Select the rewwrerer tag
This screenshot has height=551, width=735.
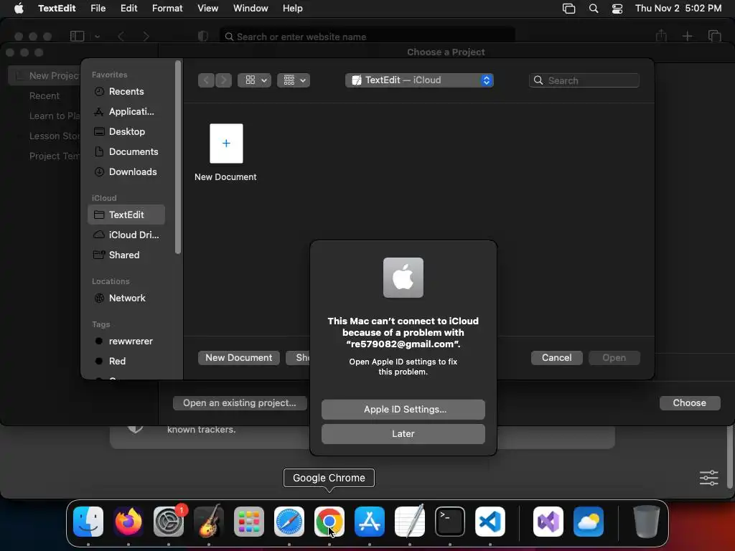[126, 341]
